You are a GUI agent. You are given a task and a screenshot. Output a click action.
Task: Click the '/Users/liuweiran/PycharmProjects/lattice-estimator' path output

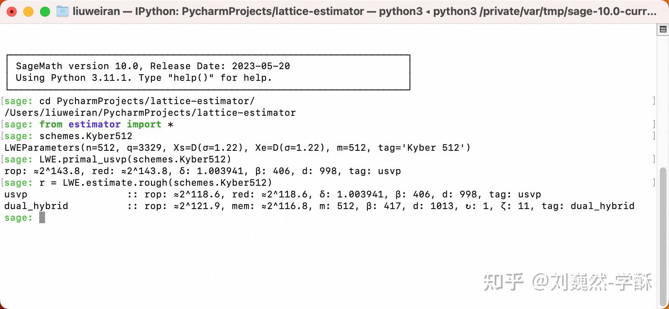pyautogui.click(x=150, y=113)
